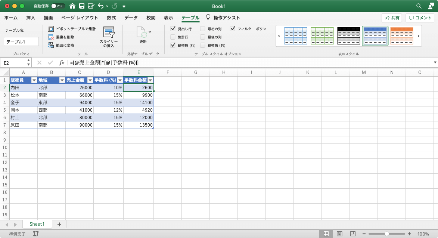Click the Name Box showing E2
The width and height of the screenshot is (438, 238).
pos(14,63)
